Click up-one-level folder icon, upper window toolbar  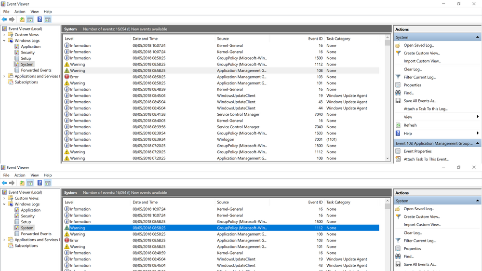(22, 19)
